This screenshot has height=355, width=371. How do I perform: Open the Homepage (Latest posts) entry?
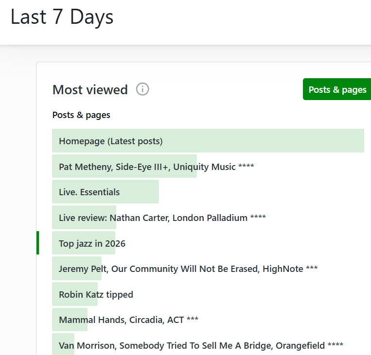click(x=110, y=141)
